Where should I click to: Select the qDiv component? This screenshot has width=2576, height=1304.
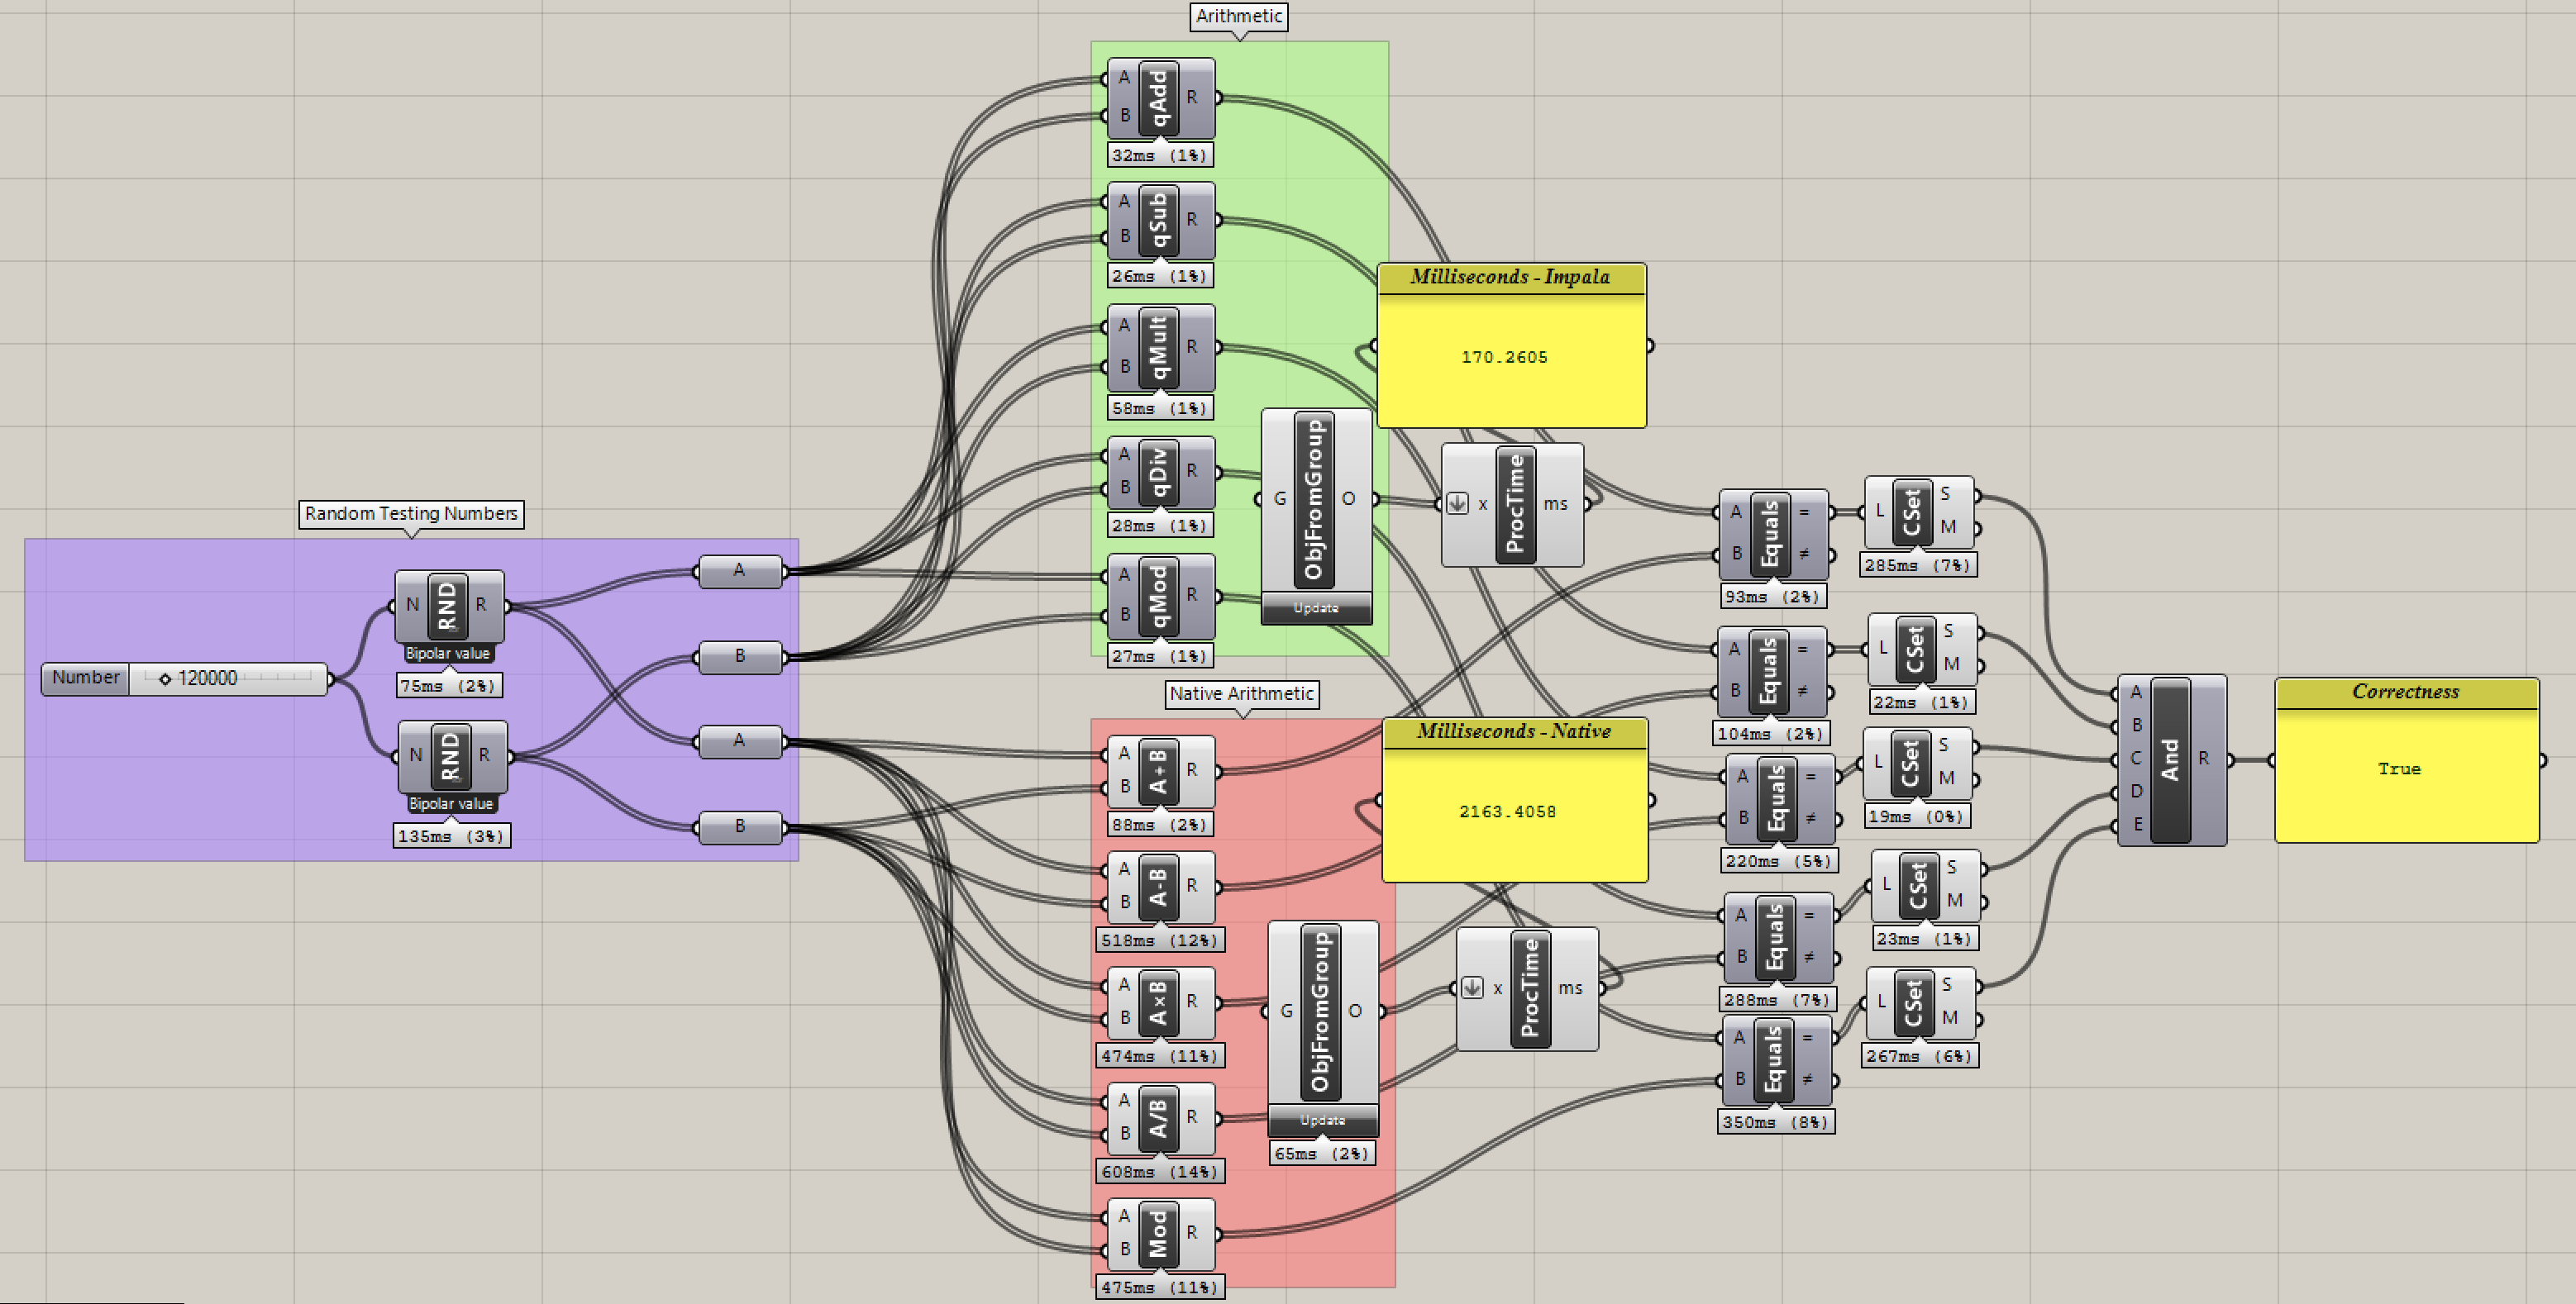coord(1159,472)
